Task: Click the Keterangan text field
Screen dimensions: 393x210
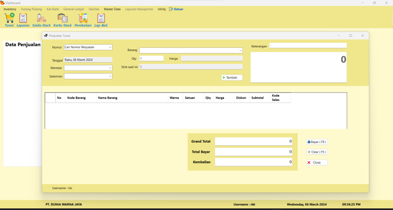Action: click(308, 46)
